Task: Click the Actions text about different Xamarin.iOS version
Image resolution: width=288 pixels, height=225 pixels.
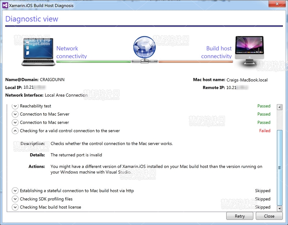Action: (x=156, y=169)
